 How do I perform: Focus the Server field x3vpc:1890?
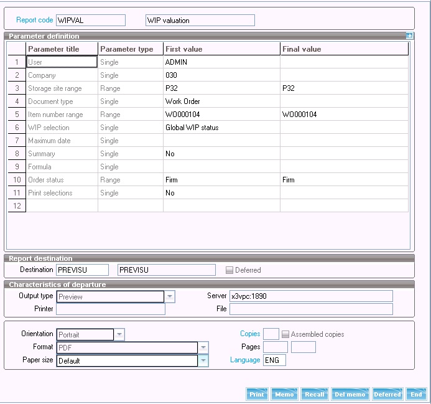(311, 296)
